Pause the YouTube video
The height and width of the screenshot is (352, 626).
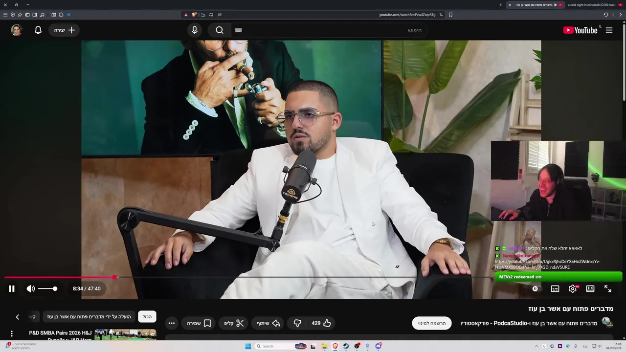[x=12, y=289]
